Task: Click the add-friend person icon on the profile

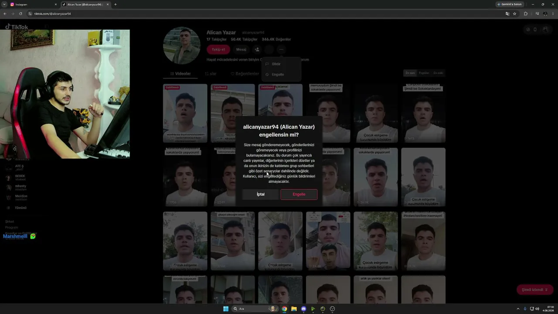Action: [257, 49]
